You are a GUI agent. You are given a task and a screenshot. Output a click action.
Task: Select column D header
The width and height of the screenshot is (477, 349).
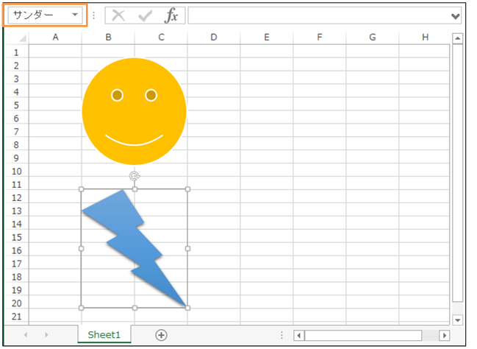[213, 38]
